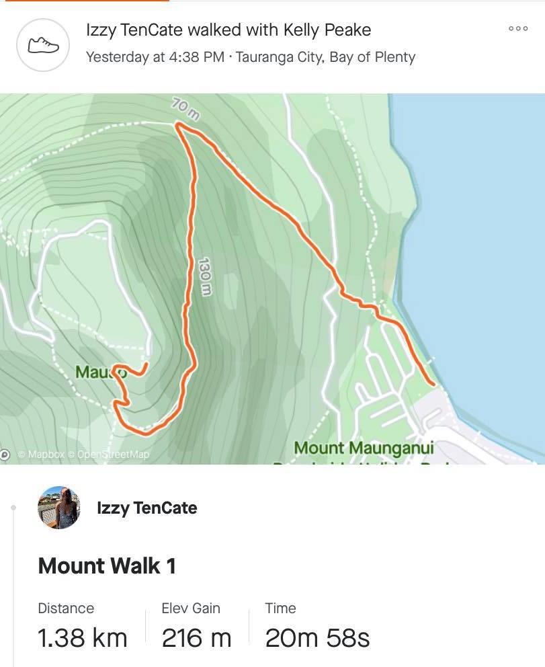Click the Time 20m 58s stat
This screenshot has width=545, height=667.
tap(317, 625)
